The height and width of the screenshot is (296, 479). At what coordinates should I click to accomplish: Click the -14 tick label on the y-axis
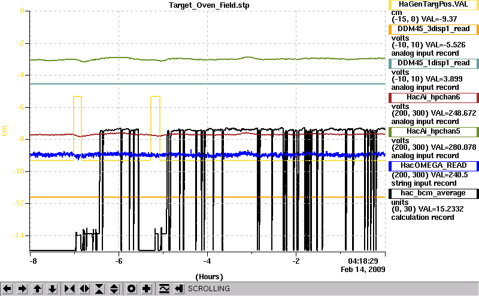point(19,235)
